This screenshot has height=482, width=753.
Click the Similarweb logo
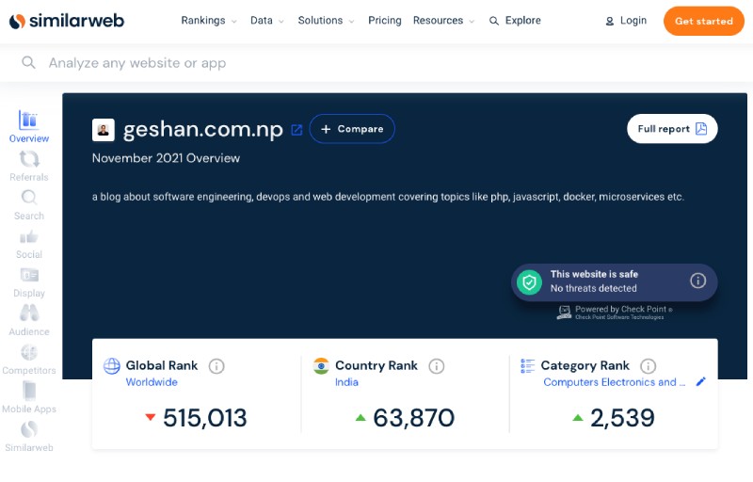pos(66,21)
